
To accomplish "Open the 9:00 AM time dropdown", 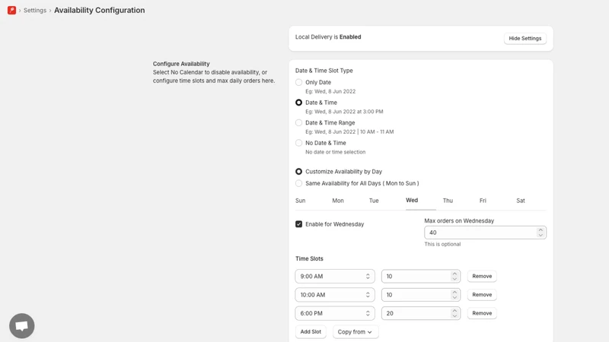I will pyautogui.click(x=335, y=276).
